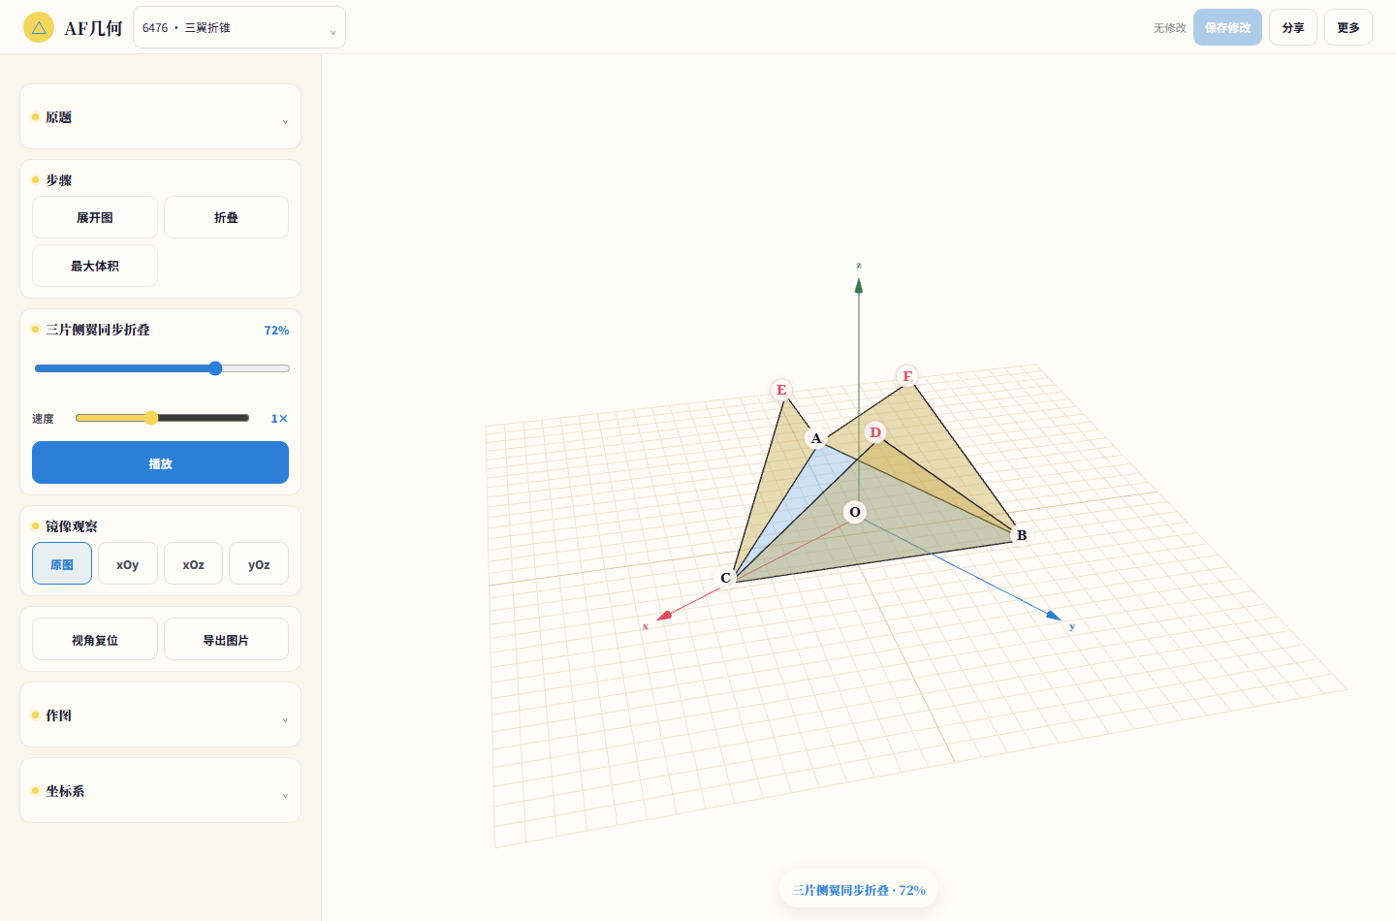Click the AF几何 triangle logo icon
Image resolution: width=1396 pixels, height=921 pixels.
pyautogui.click(x=39, y=27)
